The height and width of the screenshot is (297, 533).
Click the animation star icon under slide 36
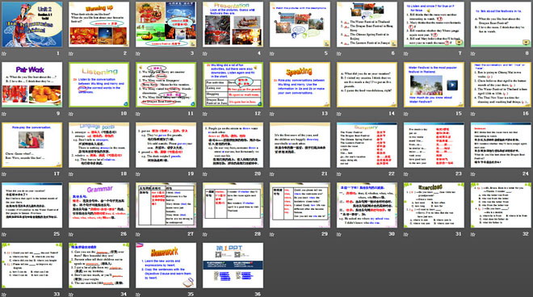tap(205, 295)
